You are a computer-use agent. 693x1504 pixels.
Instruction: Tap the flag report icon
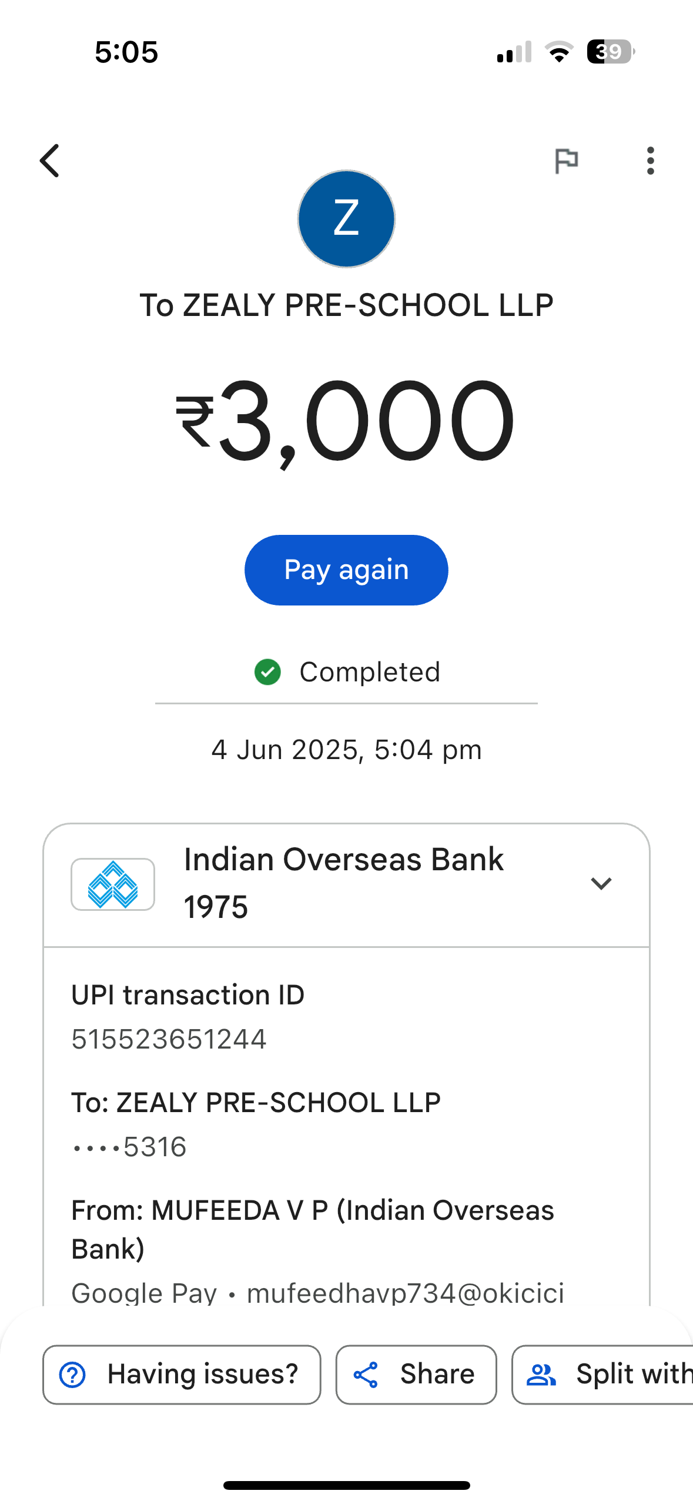click(x=567, y=161)
